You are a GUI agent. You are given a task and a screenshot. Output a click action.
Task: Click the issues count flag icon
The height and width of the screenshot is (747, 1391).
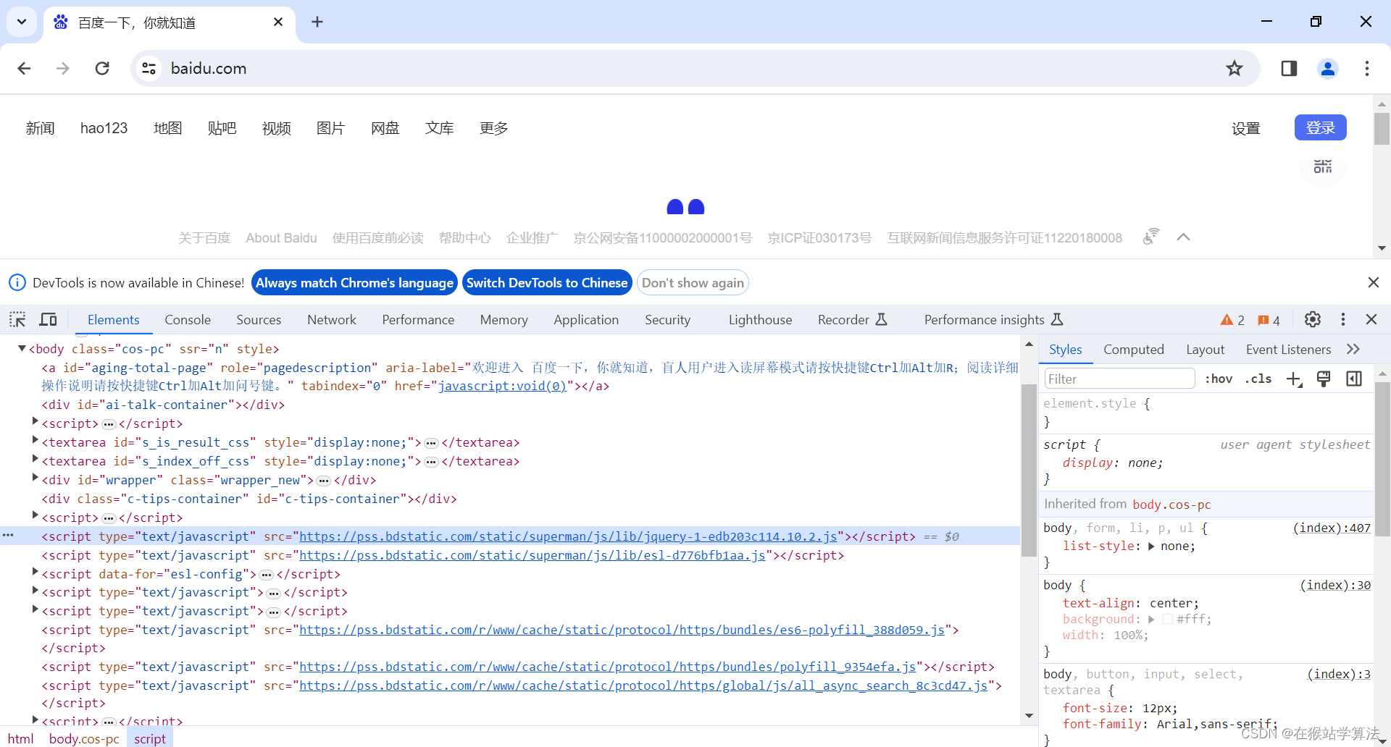(x=1263, y=320)
